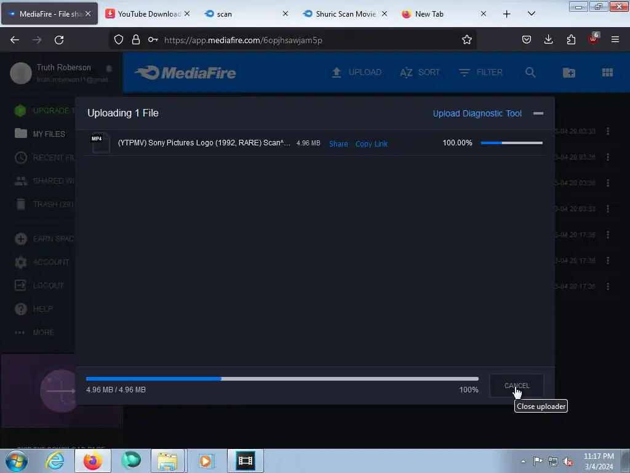
Task: Click the muted volume tray icon
Action: point(568,462)
